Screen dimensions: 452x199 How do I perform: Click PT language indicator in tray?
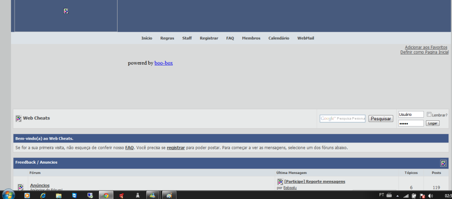point(381,195)
